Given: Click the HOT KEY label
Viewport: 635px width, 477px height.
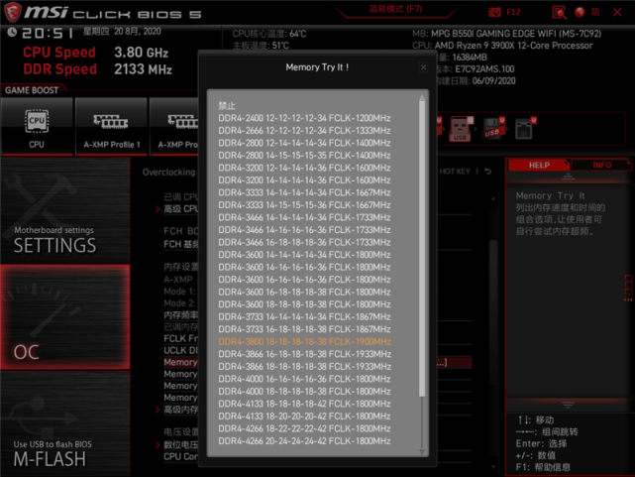Looking at the screenshot, I should 455,172.
